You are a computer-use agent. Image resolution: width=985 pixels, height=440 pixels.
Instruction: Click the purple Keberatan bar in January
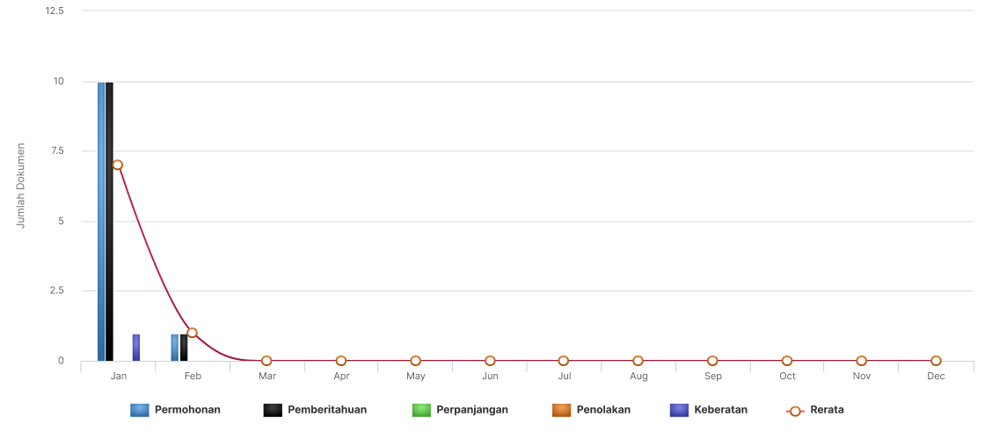136,348
